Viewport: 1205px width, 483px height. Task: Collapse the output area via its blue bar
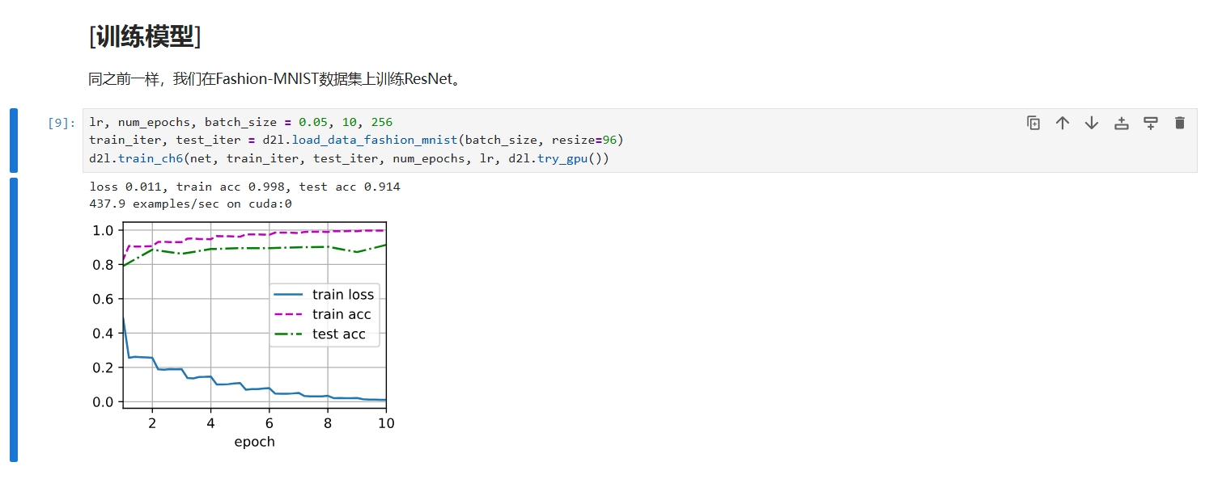(x=13, y=319)
